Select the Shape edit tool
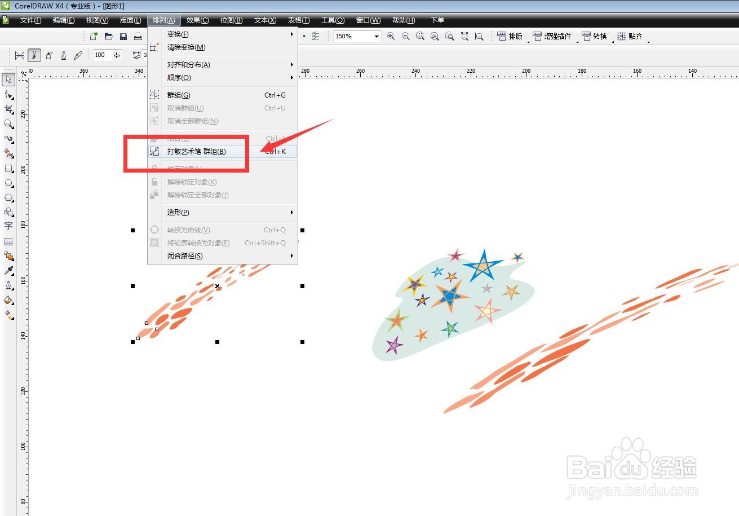 point(8,94)
